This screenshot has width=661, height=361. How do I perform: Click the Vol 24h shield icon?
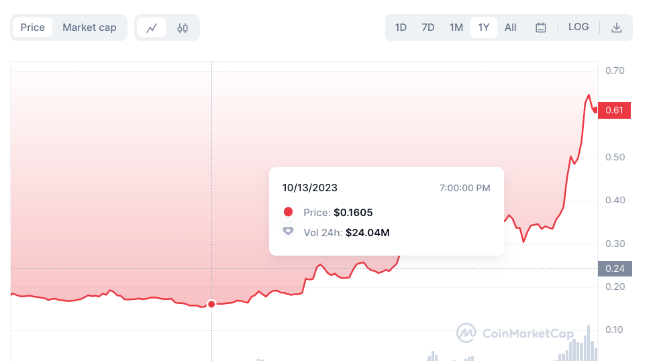(x=288, y=231)
